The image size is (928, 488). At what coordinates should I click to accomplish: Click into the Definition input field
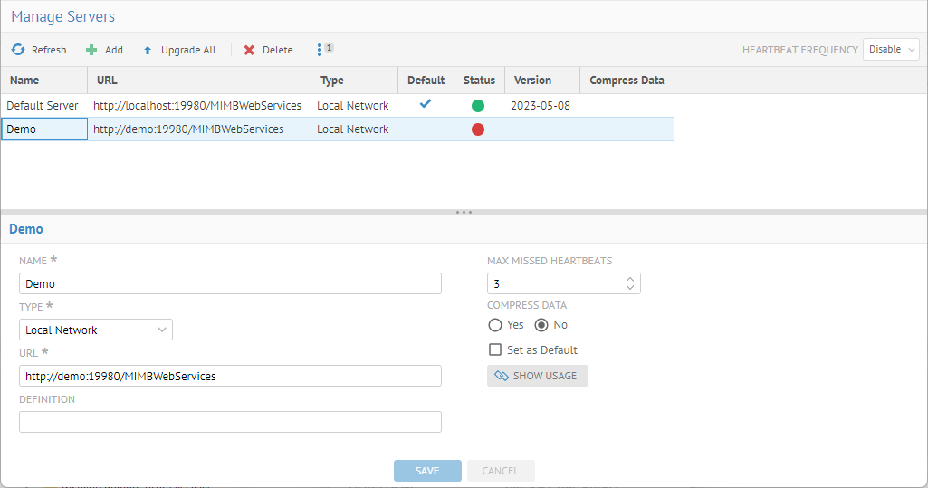tap(230, 422)
